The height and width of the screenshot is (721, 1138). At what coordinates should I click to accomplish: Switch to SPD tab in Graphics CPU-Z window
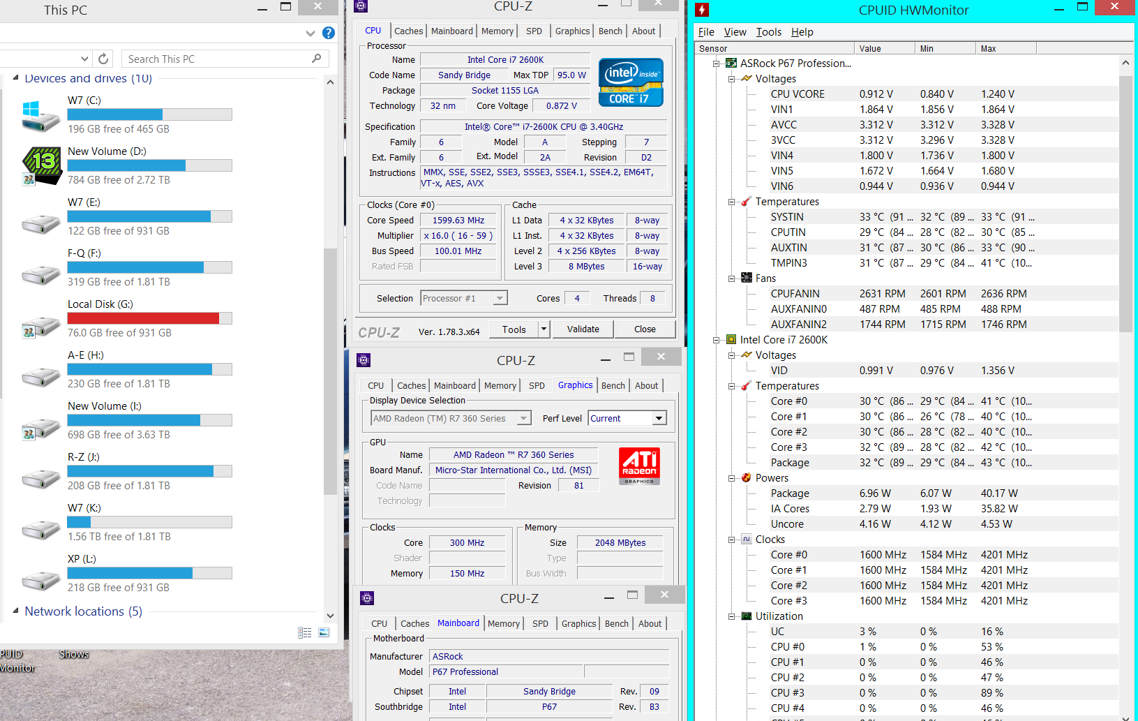point(537,385)
